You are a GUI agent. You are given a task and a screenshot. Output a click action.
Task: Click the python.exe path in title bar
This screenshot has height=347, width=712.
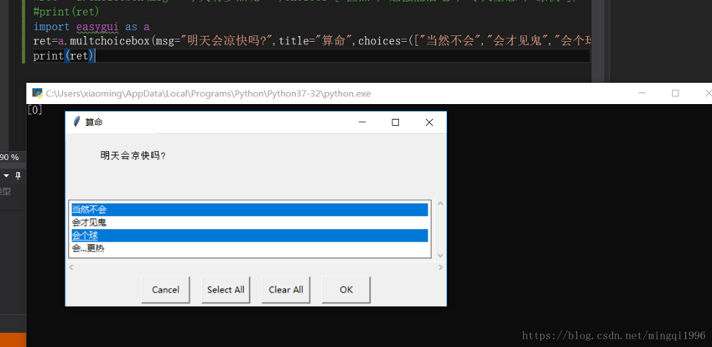point(208,93)
